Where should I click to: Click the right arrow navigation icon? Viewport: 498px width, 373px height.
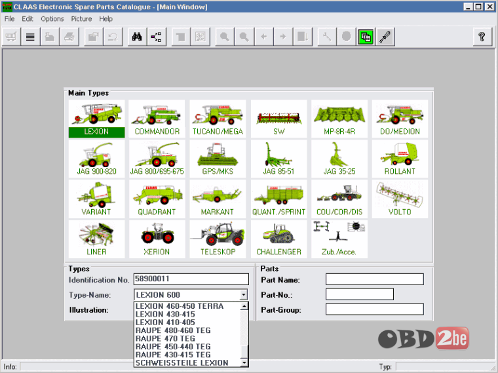[x=283, y=37]
